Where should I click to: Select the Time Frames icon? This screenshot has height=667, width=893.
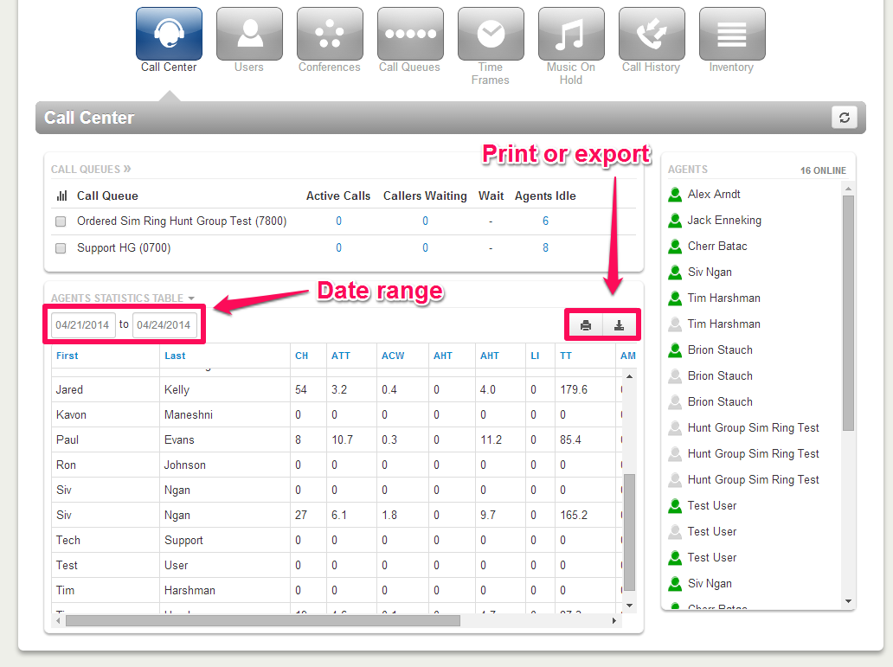491,33
